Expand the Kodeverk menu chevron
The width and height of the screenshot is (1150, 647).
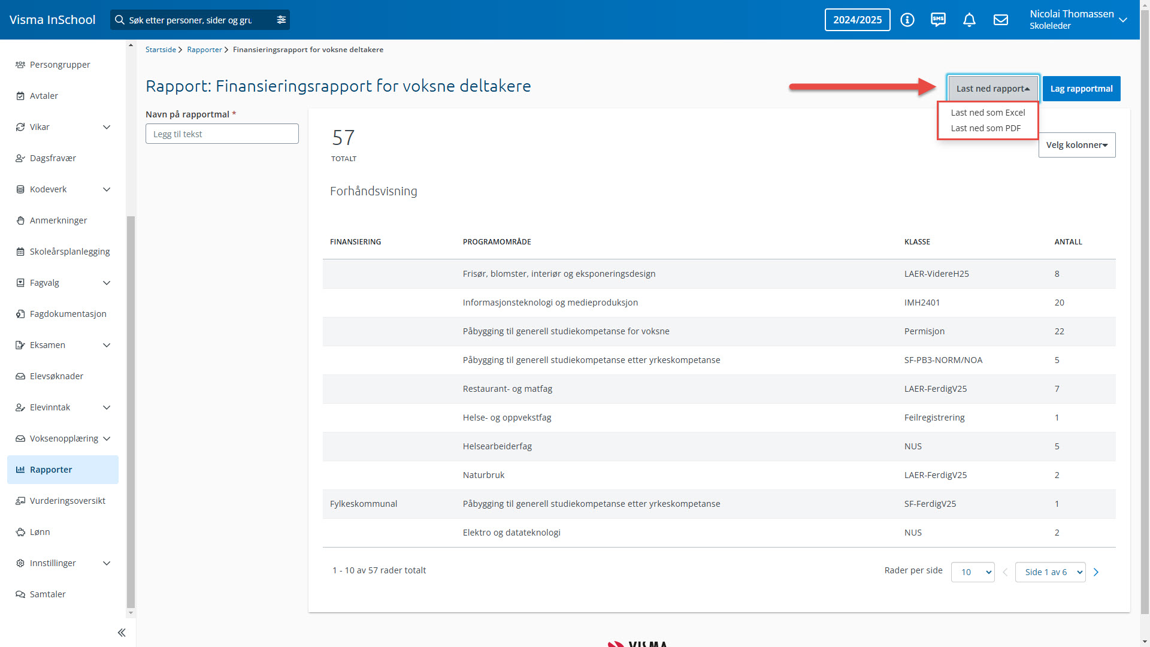107,189
